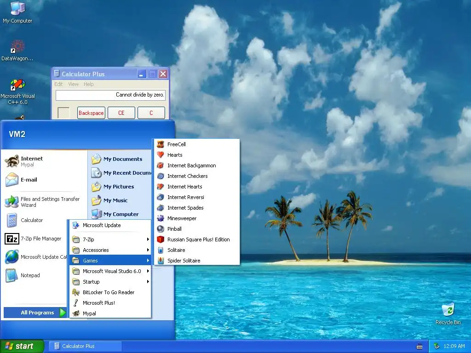The image size is (471, 353).
Task: Expand the Accessories submenu arrow
Action: click(148, 250)
